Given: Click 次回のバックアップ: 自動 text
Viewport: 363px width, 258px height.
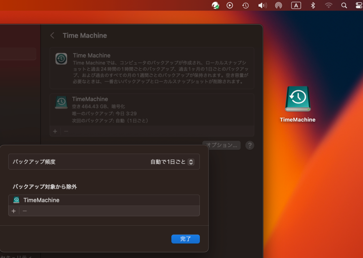Looking at the screenshot, I should click(110, 121).
